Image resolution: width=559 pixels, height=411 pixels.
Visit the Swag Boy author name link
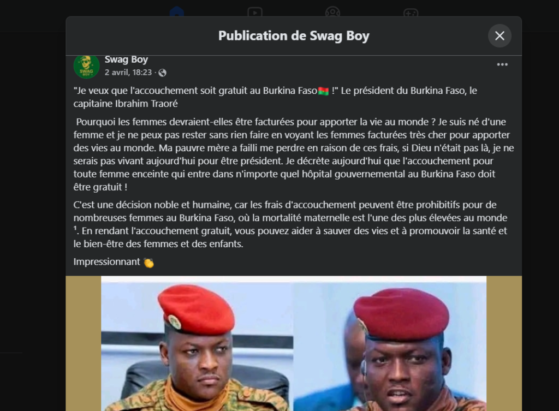(x=126, y=59)
